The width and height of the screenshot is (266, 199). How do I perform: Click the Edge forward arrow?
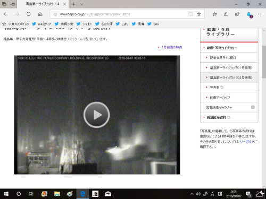click(x=17, y=14)
